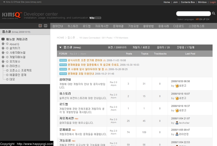The width and height of the screenshot is (217, 146).
Task: Open the 히스토리 menu tab
Action: pyautogui.click(x=73, y=26)
